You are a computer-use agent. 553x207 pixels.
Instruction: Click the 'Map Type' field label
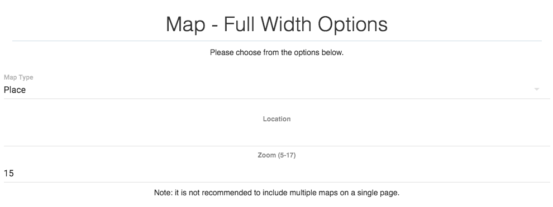18,77
